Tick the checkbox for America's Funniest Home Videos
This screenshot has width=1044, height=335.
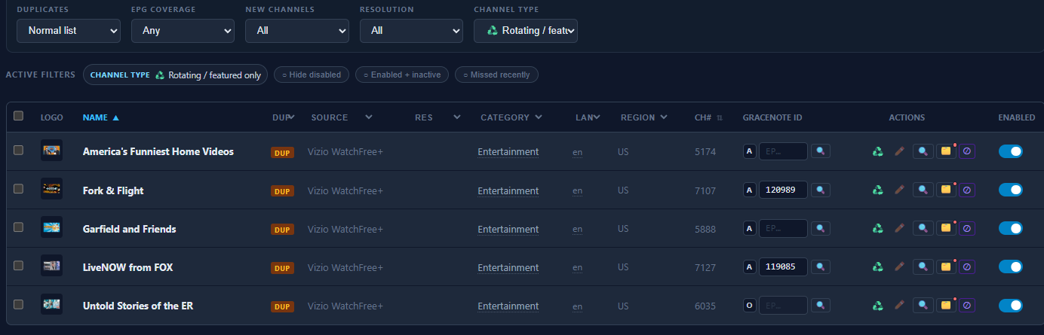19,151
